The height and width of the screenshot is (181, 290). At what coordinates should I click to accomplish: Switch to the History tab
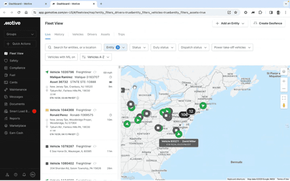59,34
